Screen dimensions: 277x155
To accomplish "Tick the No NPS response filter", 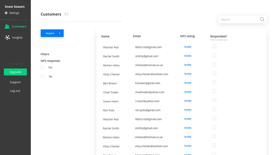I will pos(43,77).
